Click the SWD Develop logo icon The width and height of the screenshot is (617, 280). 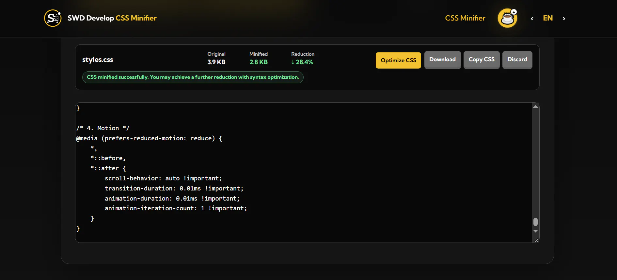53,18
